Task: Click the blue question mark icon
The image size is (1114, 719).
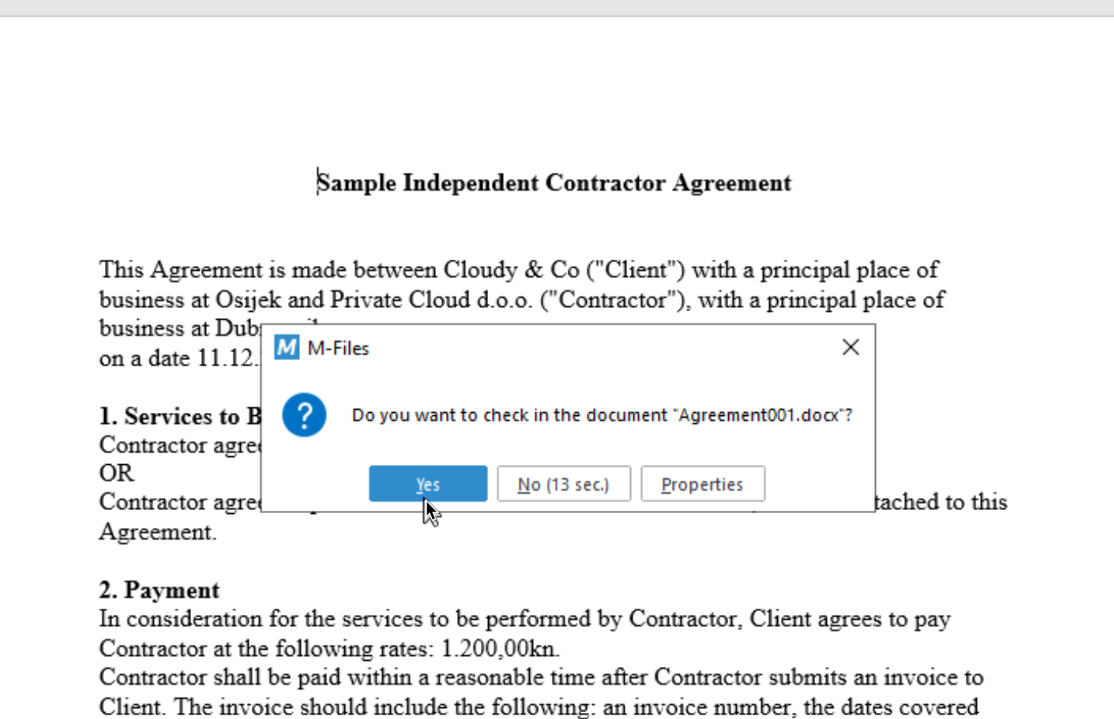Action: (x=304, y=415)
